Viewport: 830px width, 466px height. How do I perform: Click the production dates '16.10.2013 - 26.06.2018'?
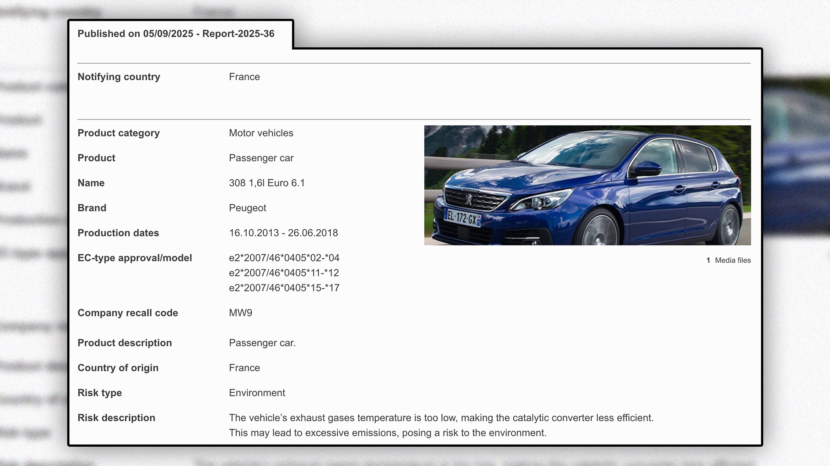coord(283,233)
